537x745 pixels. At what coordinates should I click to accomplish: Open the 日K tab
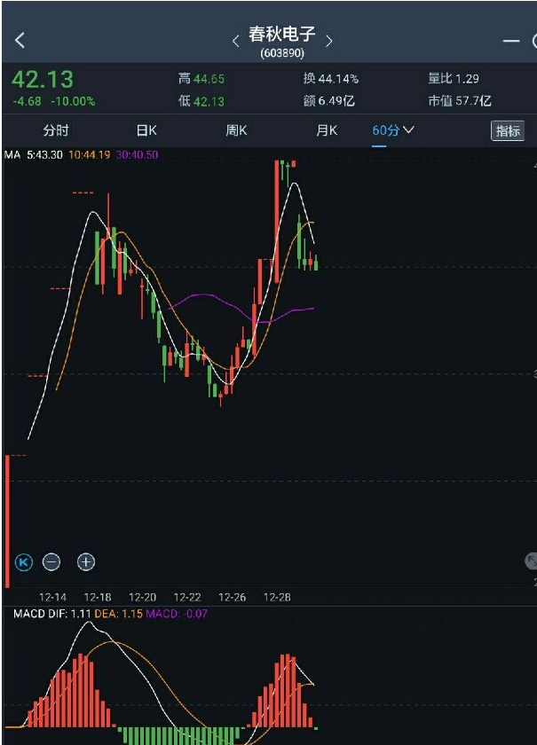(146, 130)
